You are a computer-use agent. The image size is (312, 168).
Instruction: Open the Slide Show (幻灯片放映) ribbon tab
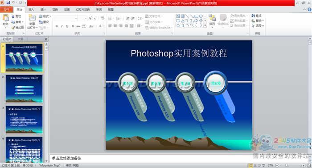(x=83, y=9)
